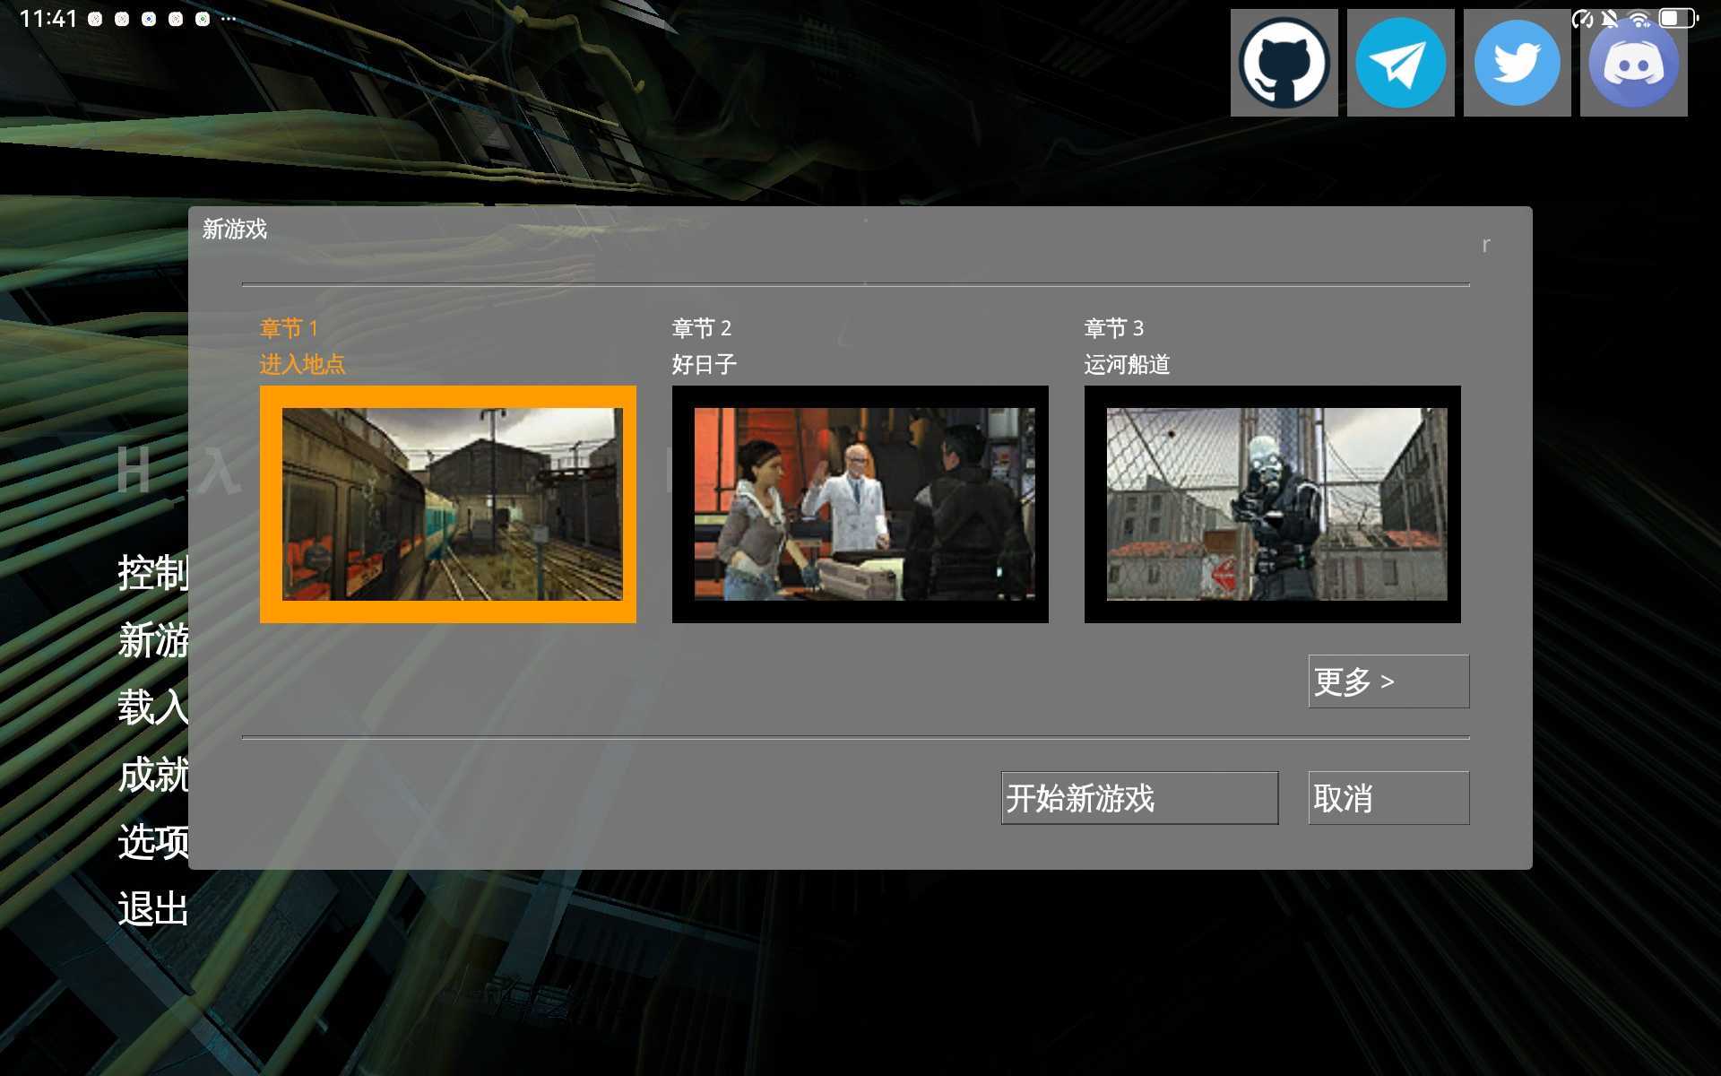The height and width of the screenshot is (1076, 1721).
Task: Click the 进入地点 chapter title
Action: tap(302, 364)
